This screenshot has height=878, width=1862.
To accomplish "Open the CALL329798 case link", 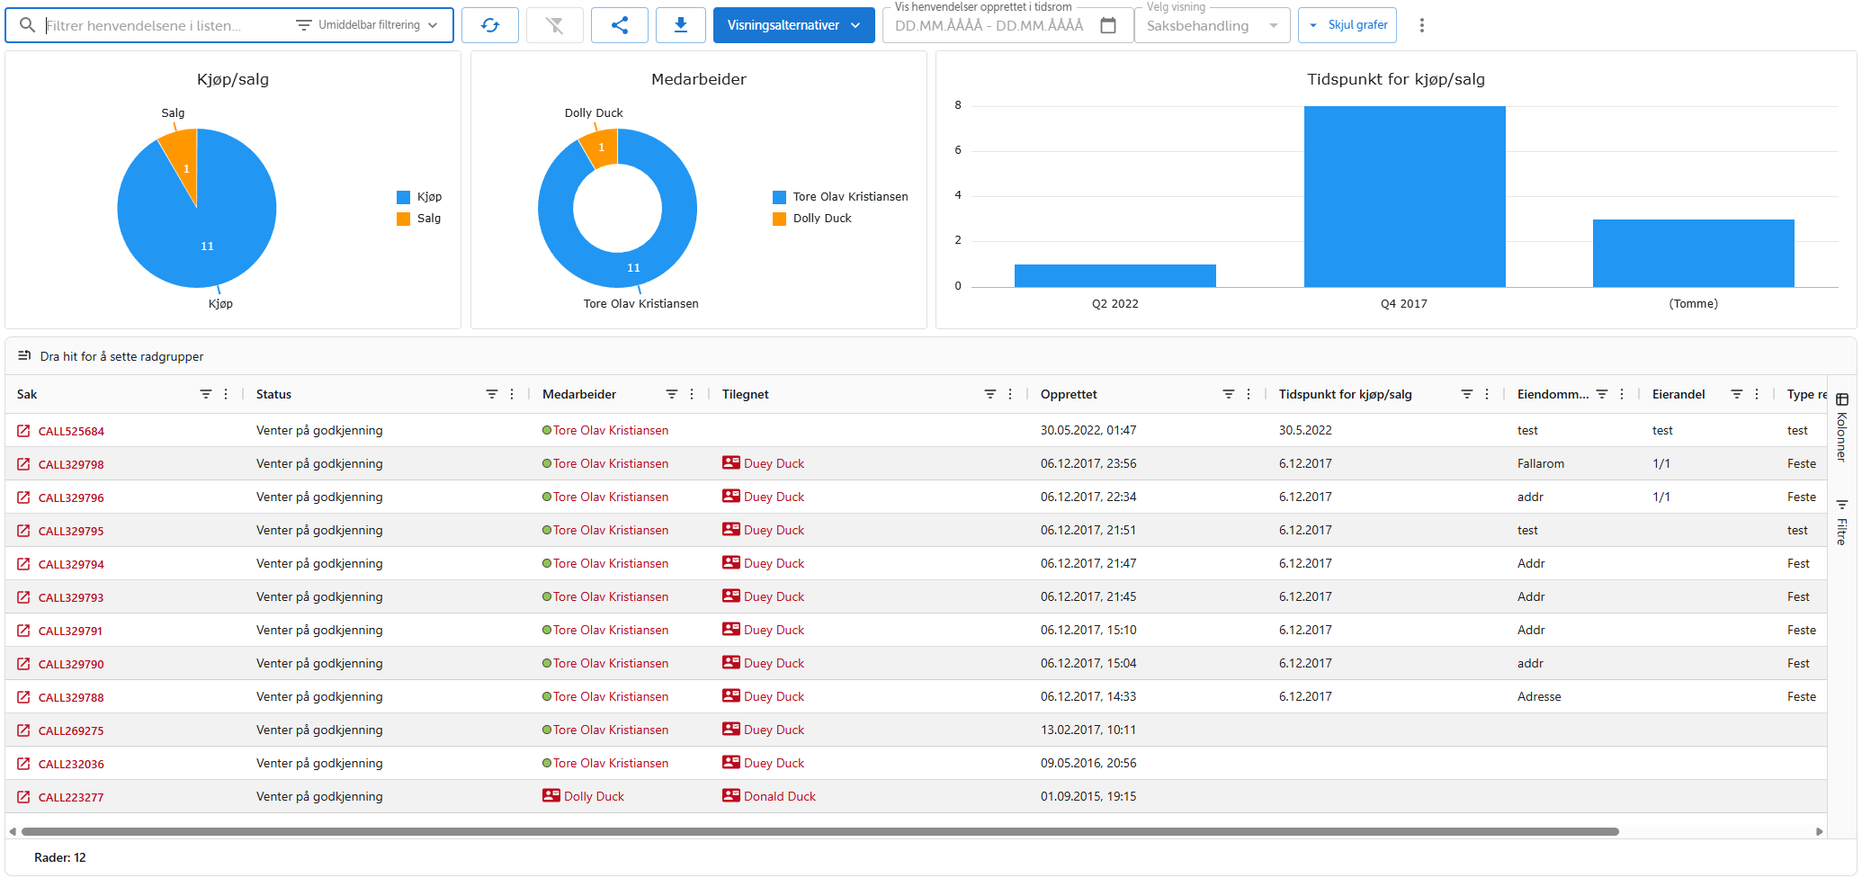I will coord(71,464).
